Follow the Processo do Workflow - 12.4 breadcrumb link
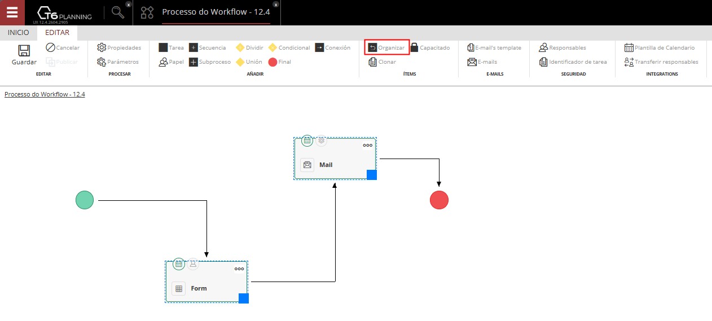Image resolution: width=712 pixels, height=321 pixels. (x=45, y=94)
